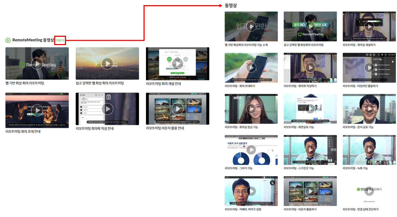
Task: Play the '리모트미팅 - 타임라인 활용하기' video button
Action: [x=369, y=67]
